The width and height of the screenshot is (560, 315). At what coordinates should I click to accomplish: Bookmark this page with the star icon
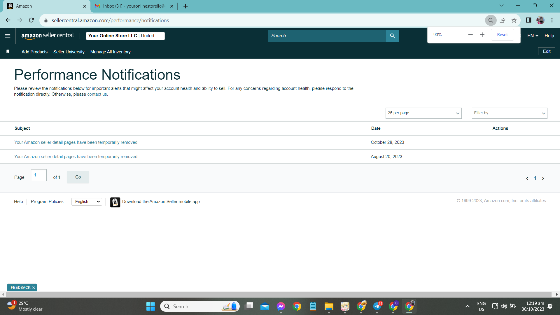point(514,20)
